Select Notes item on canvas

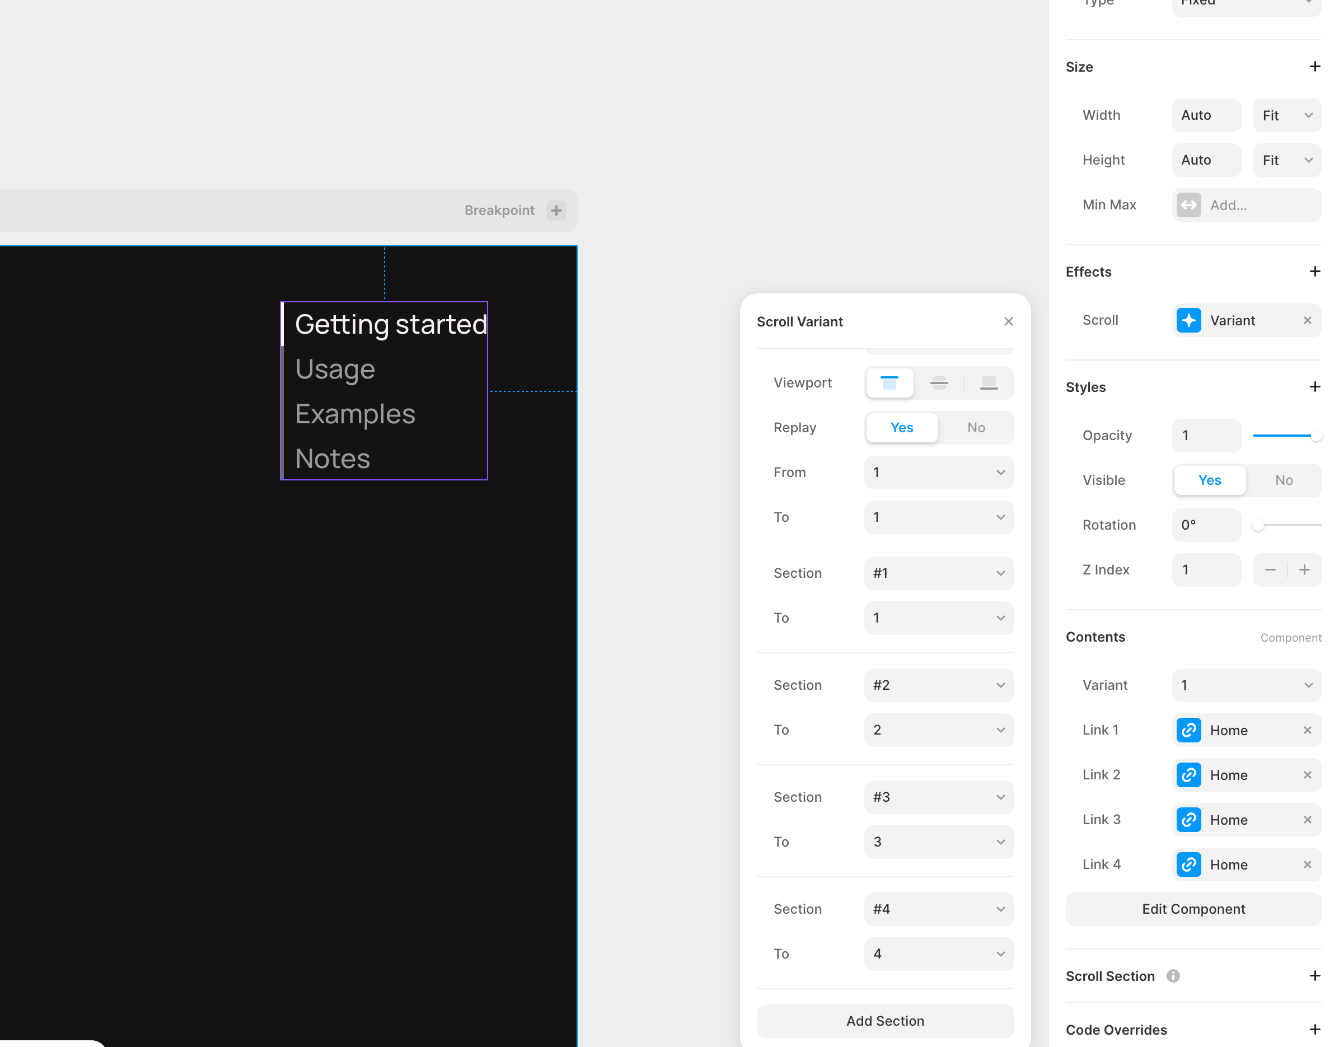click(x=333, y=459)
